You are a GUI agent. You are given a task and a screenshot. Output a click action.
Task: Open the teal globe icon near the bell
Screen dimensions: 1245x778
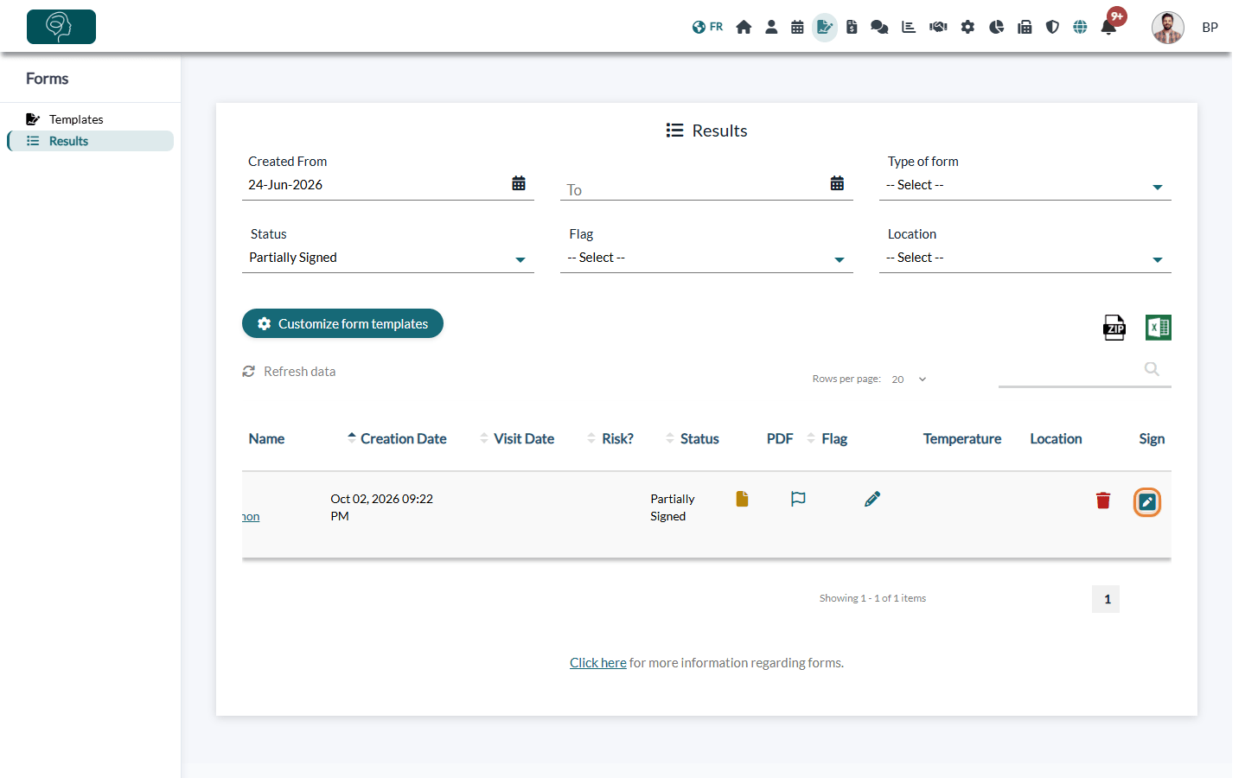point(1080,27)
